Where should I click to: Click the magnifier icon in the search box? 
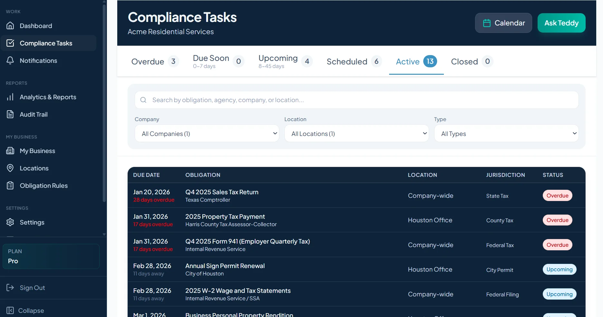point(143,100)
